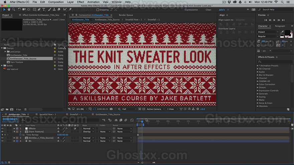Expand the preComps folder
Viewport: 294px width, 165px height.
tap(5, 52)
